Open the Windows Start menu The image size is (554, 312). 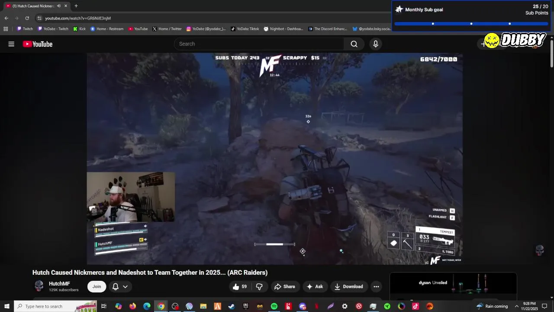[6, 306]
